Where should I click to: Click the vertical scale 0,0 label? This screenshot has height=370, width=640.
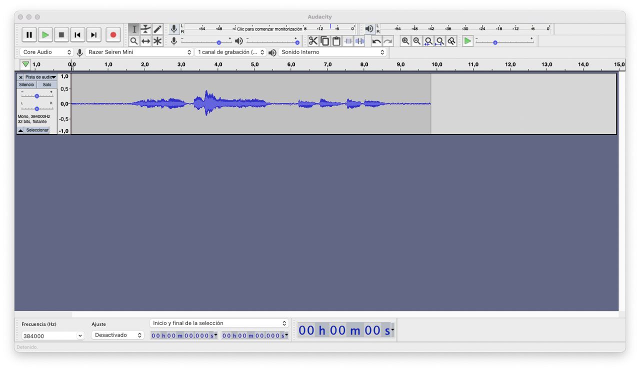click(64, 104)
